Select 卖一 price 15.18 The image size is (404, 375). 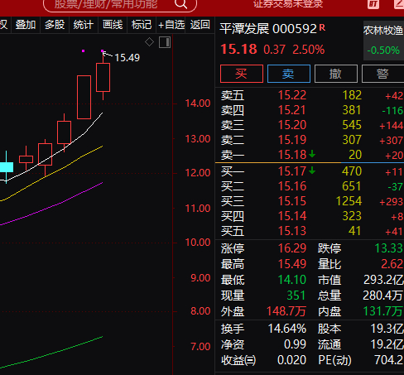click(x=292, y=155)
